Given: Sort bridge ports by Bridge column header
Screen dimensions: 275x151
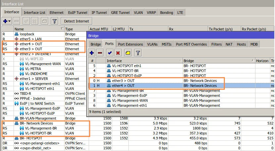Looking at the screenshot, I should [x=219, y=61].
